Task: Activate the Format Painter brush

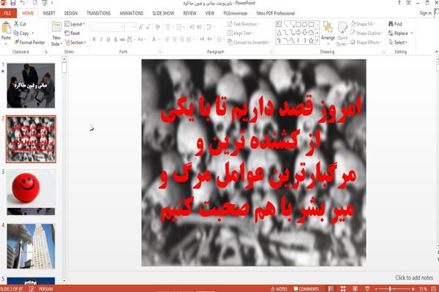Action: [29, 42]
